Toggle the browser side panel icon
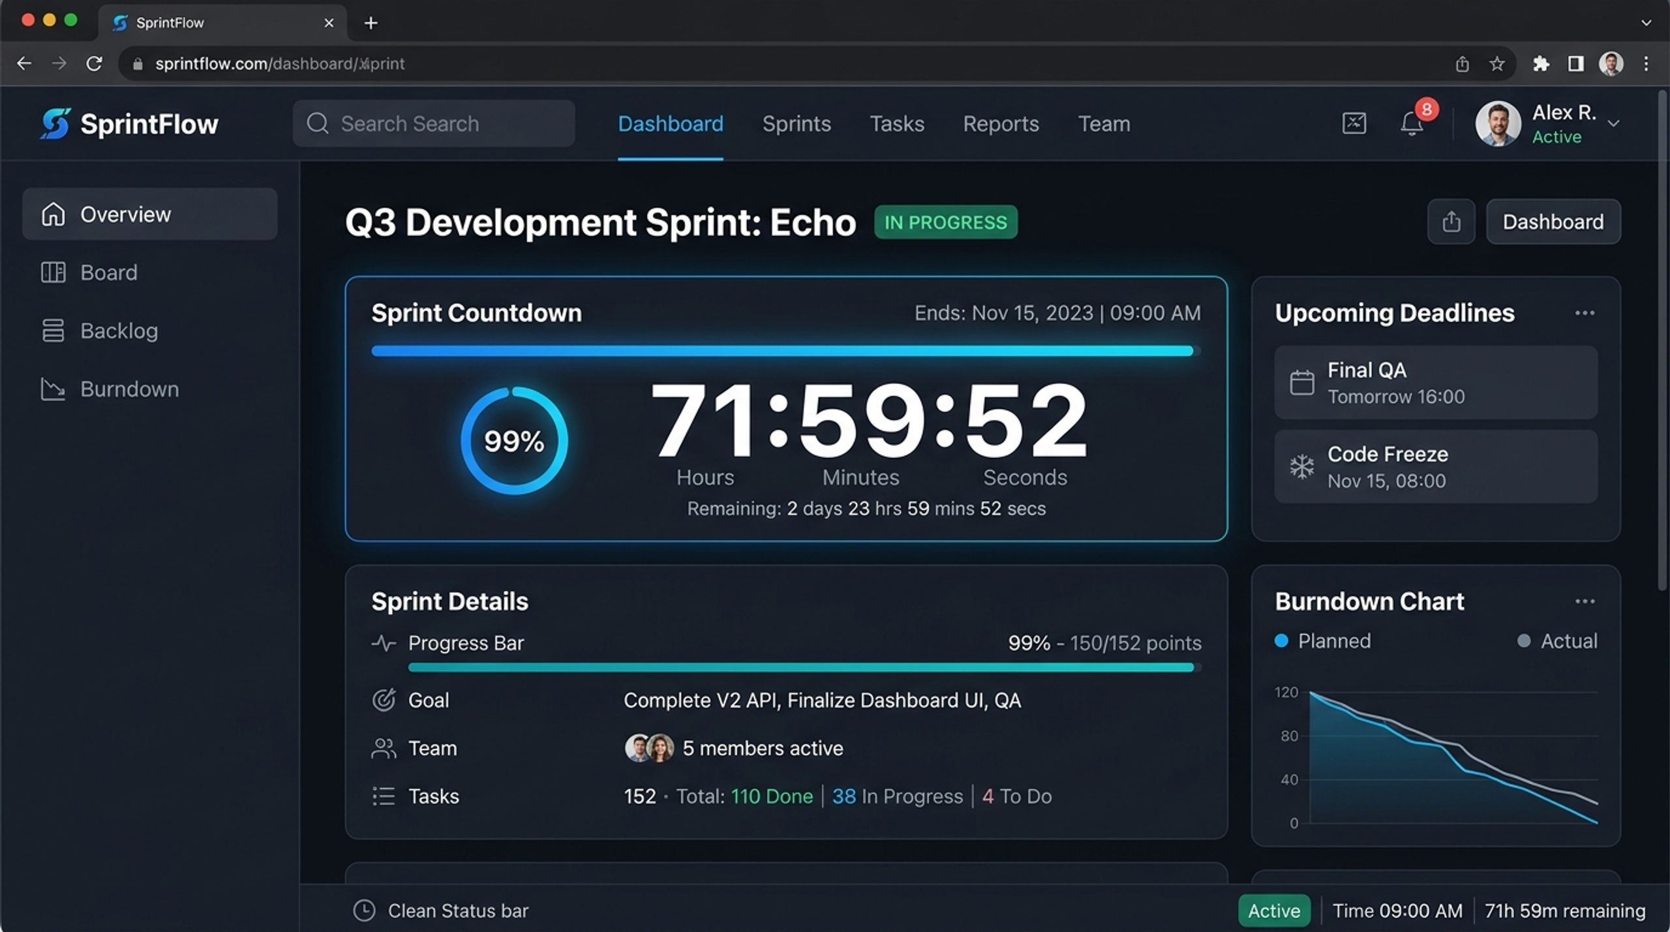The height and width of the screenshot is (932, 1670). (x=1575, y=63)
